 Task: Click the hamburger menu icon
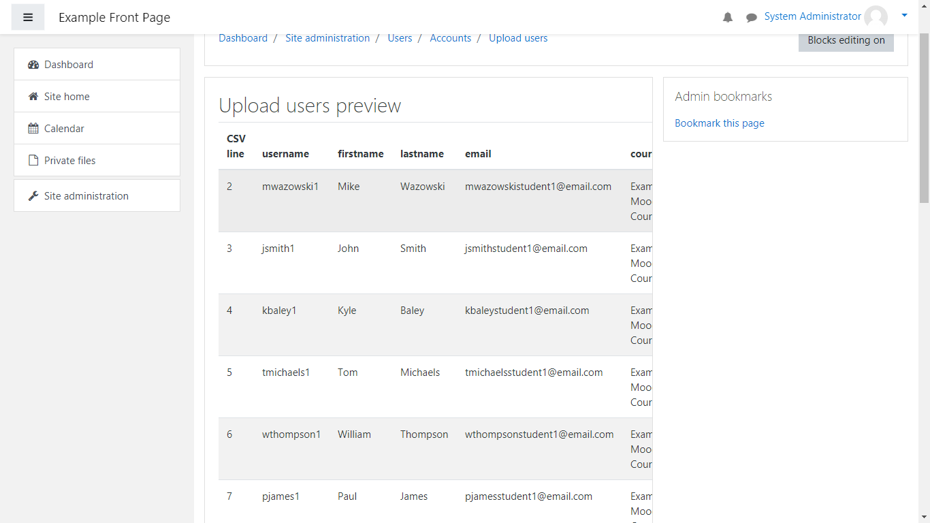coord(28,18)
